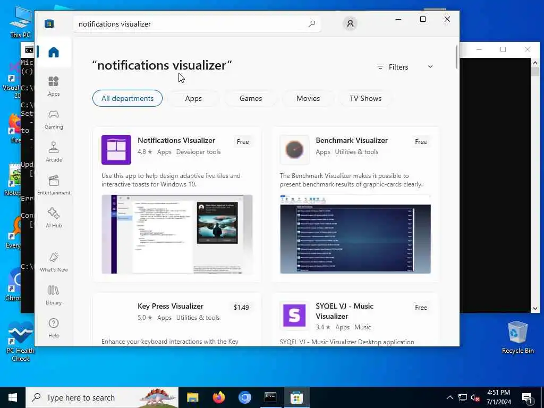Open SYQEL VJ - Music Visualizer title

(344, 311)
